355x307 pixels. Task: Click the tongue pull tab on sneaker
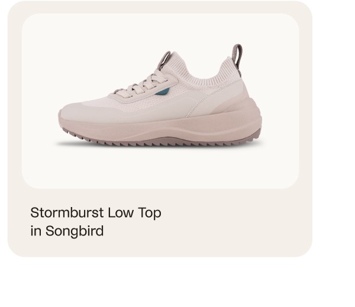point(164,60)
